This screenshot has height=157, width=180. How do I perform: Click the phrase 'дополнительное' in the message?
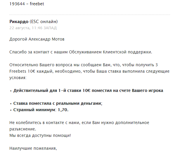pos(132,123)
